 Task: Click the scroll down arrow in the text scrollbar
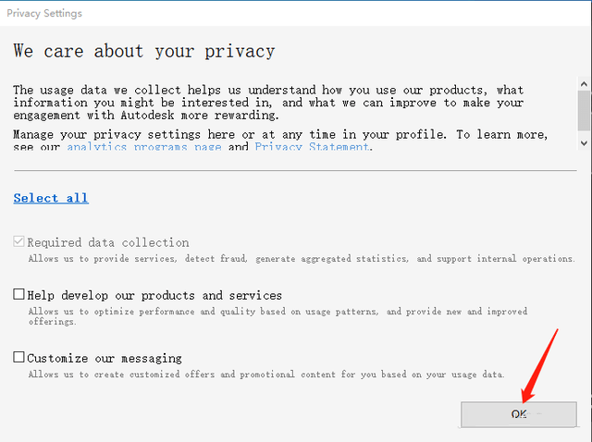click(x=584, y=144)
